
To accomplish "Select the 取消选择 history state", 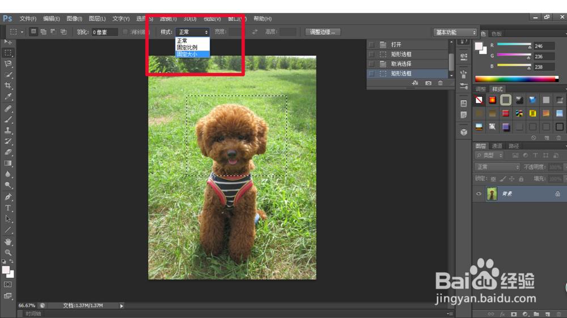I will [x=408, y=64].
